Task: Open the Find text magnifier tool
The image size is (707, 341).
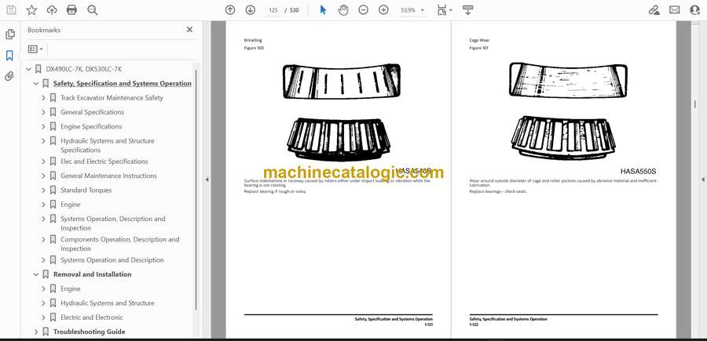Action: click(93, 10)
